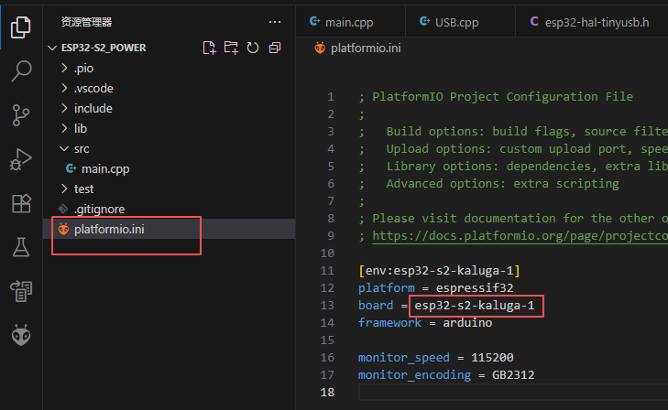Click the New Folder icon in explorer header
This screenshot has width=668, height=410.
click(231, 48)
